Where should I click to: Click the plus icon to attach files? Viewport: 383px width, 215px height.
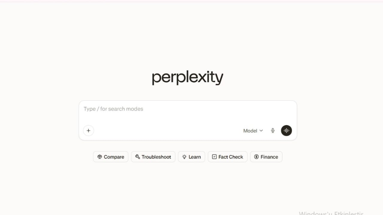[x=88, y=130]
